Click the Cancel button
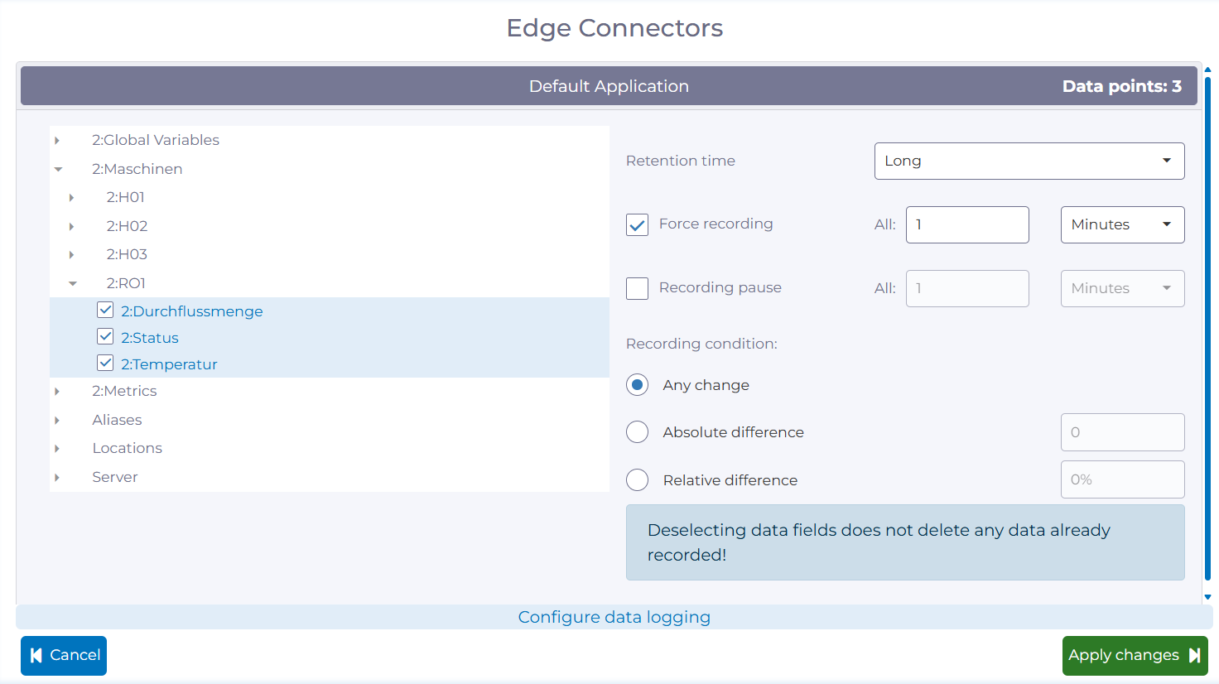1219x684 pixels. tap(64, 656)
